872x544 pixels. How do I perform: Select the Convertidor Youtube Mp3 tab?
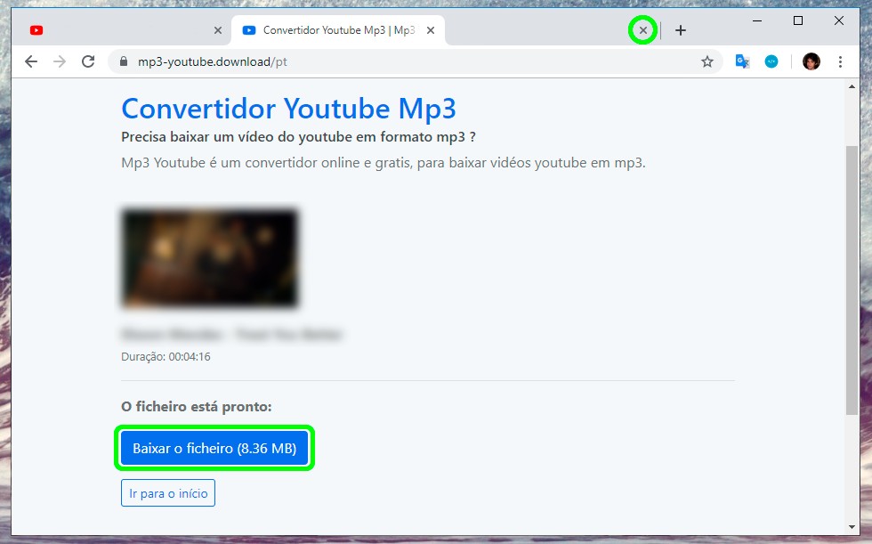click(338, 30)
